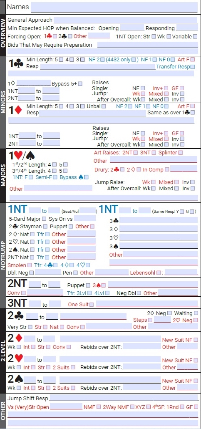Tick the 5-Card Major checkbox
The image size is (201, 429).
pos(44,219)
